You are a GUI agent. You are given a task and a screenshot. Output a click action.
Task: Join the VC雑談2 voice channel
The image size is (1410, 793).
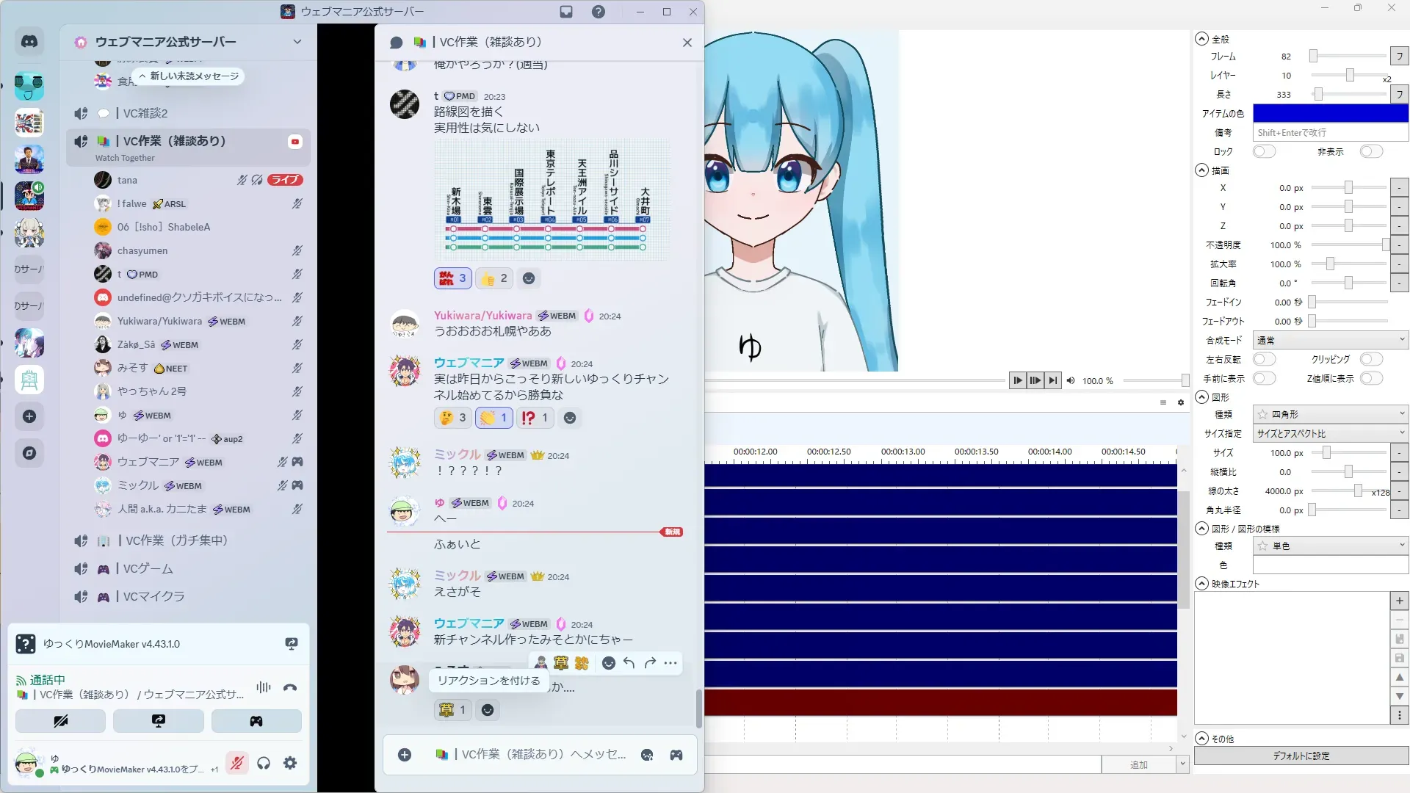(x=145, y=113)
